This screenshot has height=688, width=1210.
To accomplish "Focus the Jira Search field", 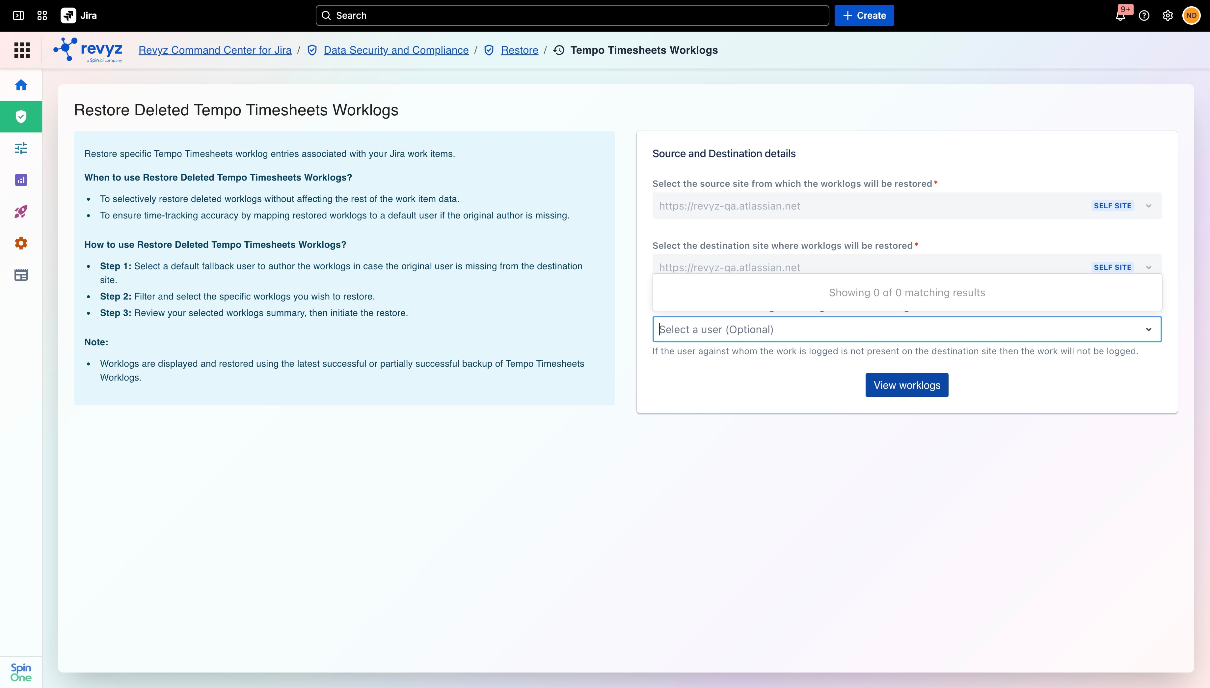I will click(x=572, y=15).
